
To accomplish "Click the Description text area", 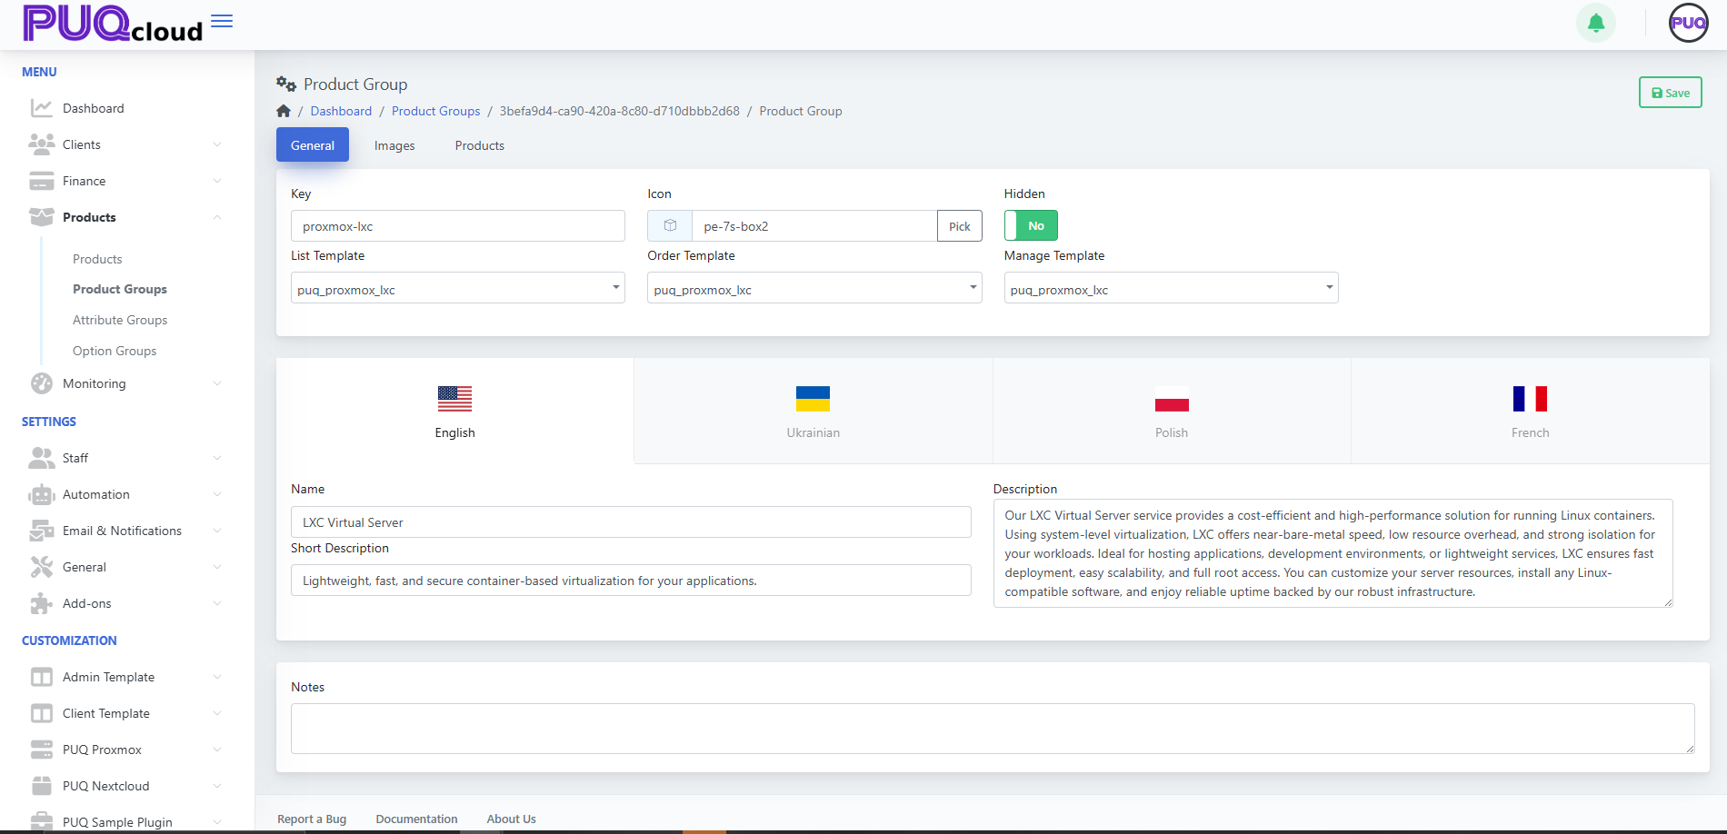I will (x=1333, y=553).
